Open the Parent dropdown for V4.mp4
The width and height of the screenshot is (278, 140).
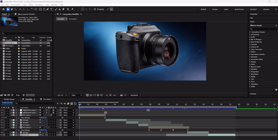tap(69, 120)
